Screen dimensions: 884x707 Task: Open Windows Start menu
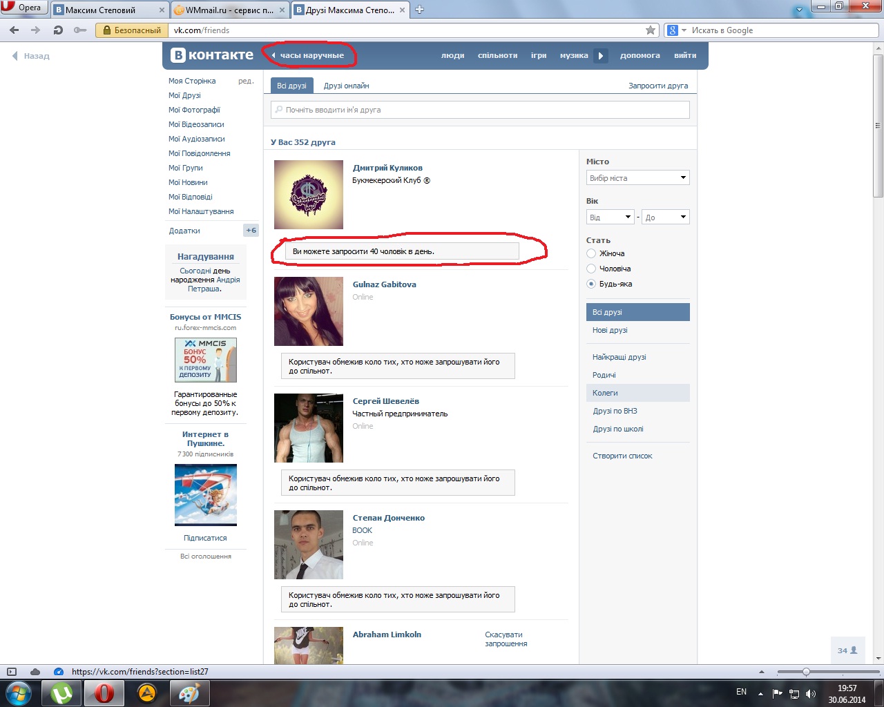pos(19,693)
